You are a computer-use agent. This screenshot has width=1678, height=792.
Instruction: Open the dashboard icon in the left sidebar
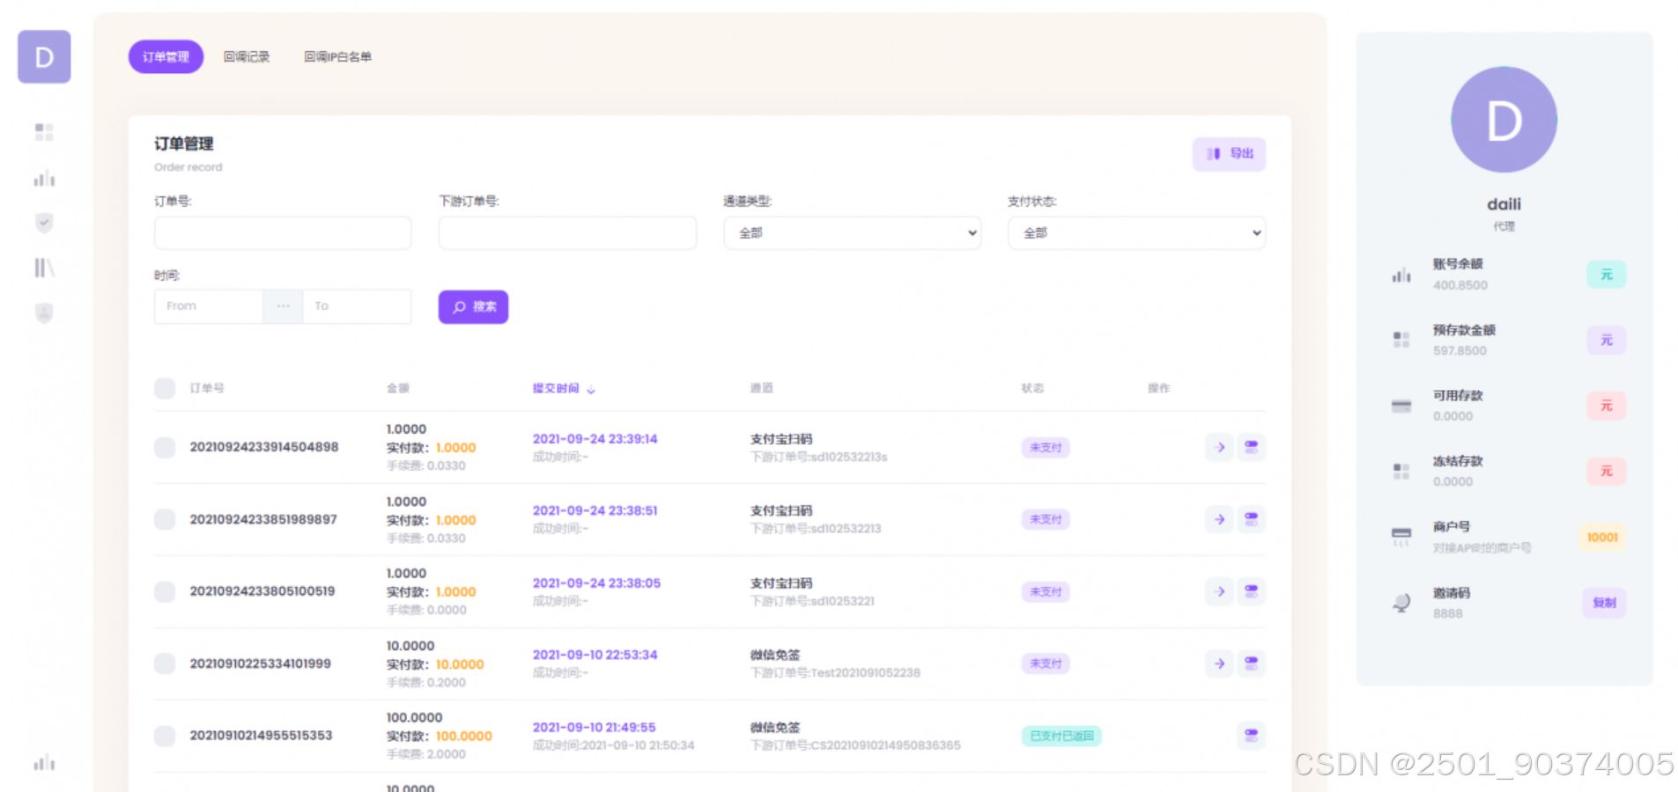click(43, 133)
